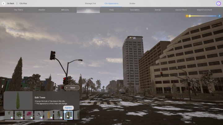
Task: Click the time of day slider handle
Action: (190, 16)
